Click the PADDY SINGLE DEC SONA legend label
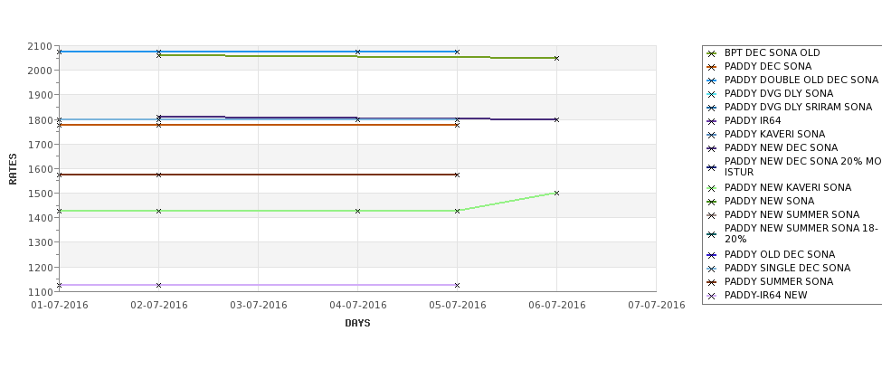The height and width of the screenshot is (388, 882). coord(788,269)
